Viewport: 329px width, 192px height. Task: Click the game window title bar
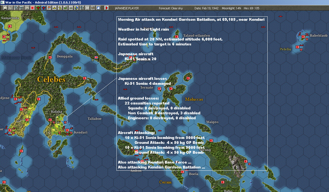click(x=164, y=2)
